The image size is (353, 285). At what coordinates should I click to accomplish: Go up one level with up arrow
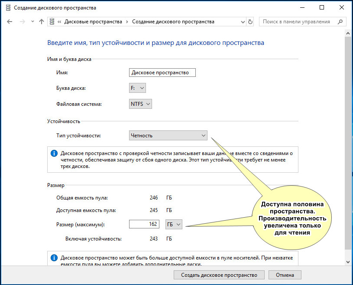click(42, 22)
